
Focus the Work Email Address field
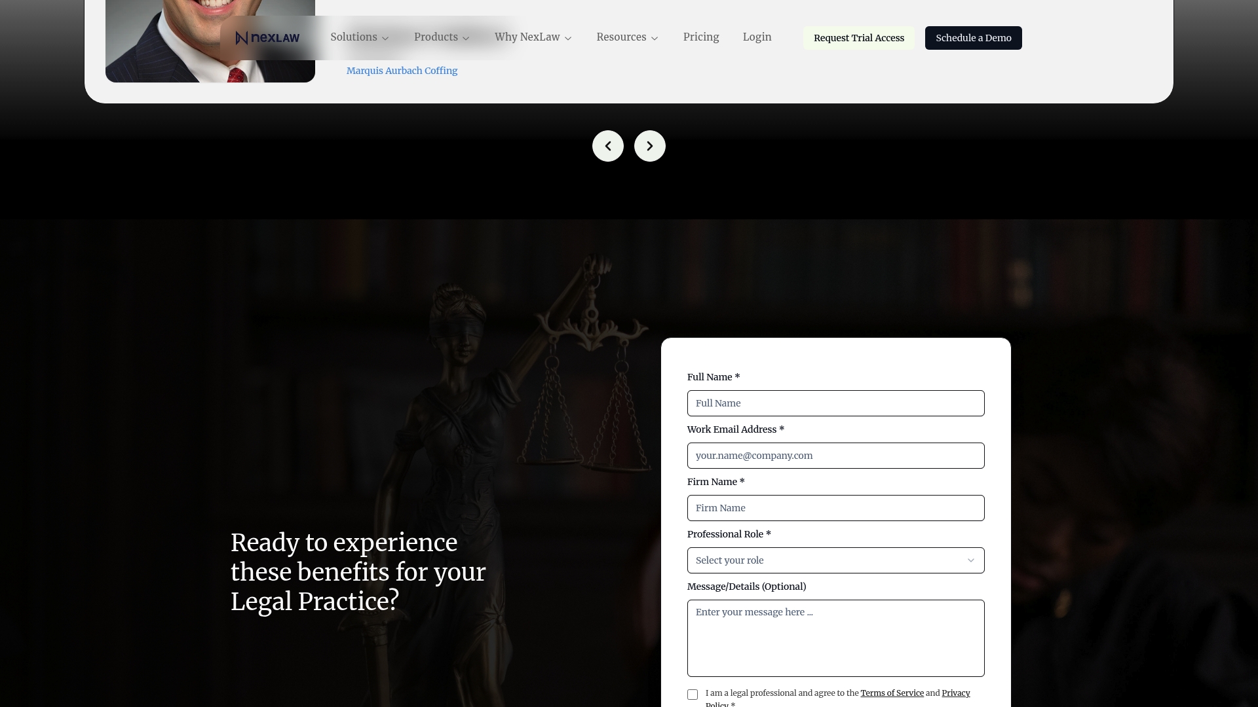pyautogui.click(x=835, y=456)
